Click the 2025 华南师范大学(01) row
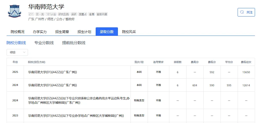263x123 pixels. pos(53,72)
